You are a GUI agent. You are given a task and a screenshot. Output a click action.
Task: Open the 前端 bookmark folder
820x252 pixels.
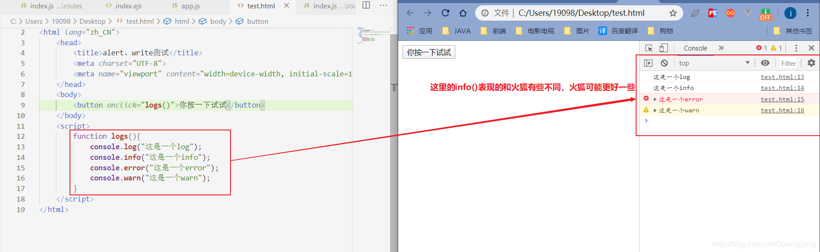tap(494, 31)
